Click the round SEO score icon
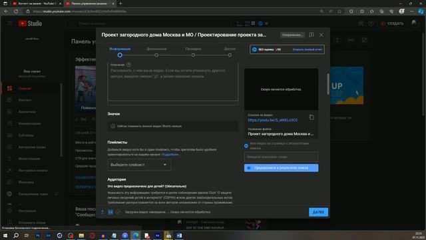 (254, 49)
